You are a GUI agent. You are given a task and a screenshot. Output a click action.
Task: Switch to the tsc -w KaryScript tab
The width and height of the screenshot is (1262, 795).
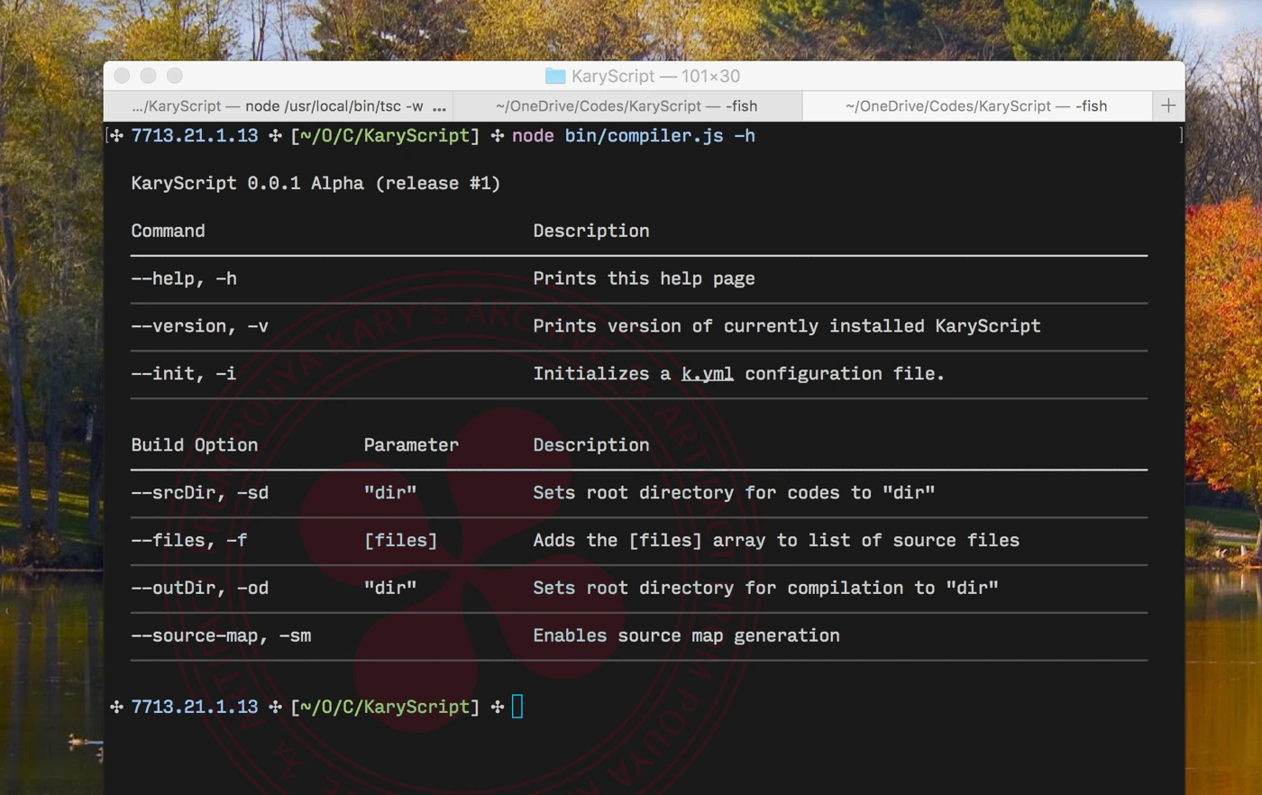(277, 106)
